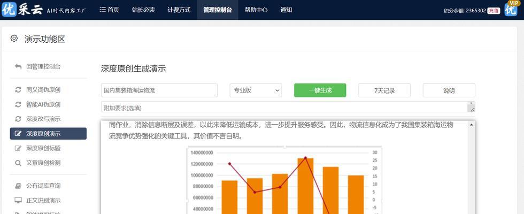Select the active 深度原创演示 sidebar item

[x=48, y=134]
